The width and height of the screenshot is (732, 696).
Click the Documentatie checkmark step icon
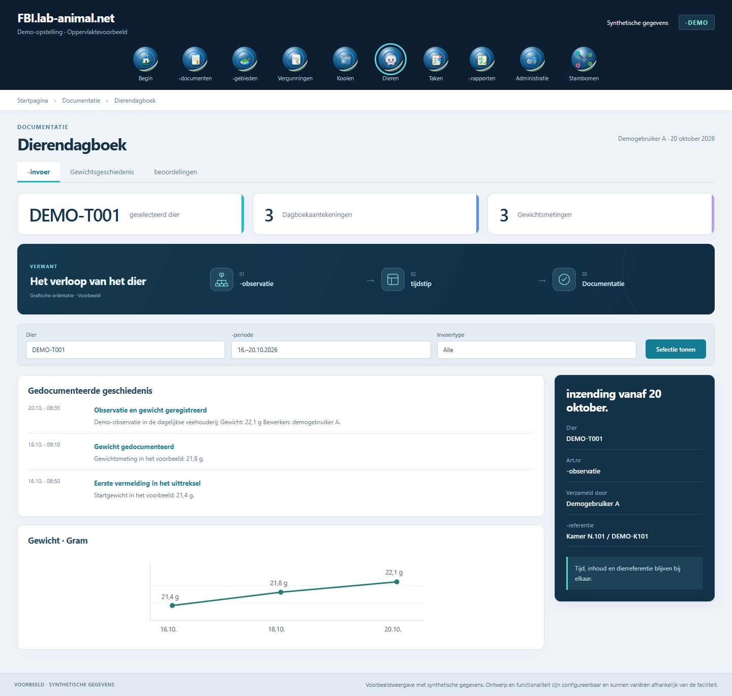coord(564,279)
